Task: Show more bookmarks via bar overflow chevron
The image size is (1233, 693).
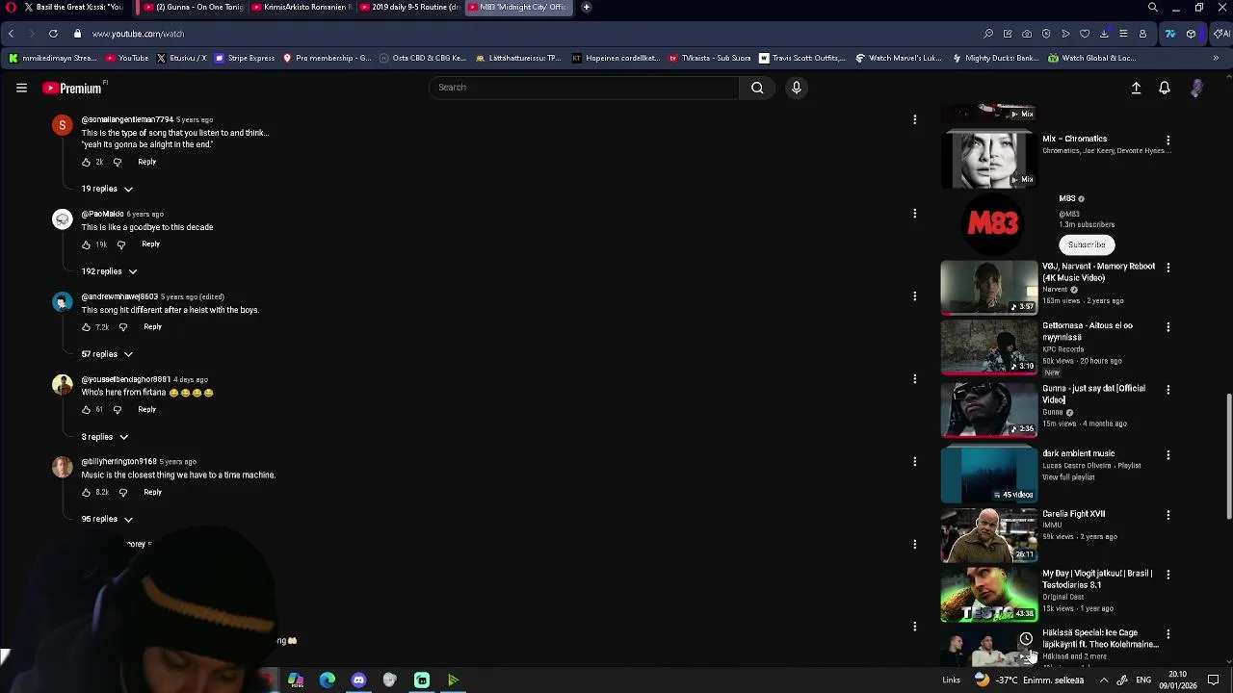Action: (x=1216, y=58)
